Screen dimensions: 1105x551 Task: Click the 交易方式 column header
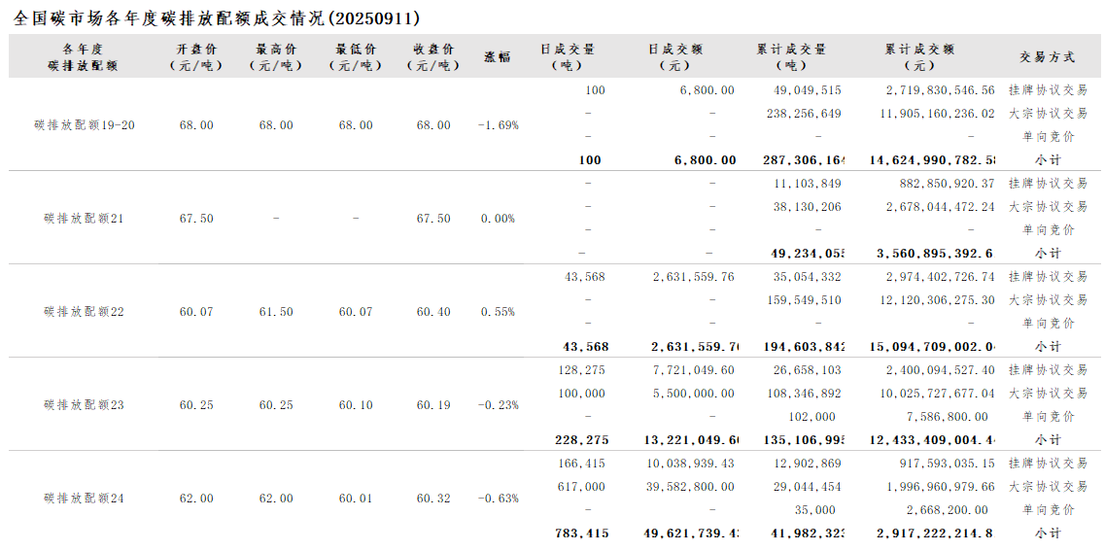pyautogui.click(x=1047, y=56)
